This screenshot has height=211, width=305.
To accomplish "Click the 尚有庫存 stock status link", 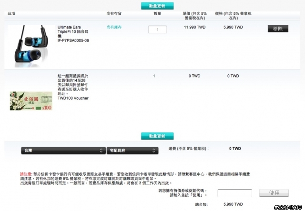I will click(114, 27).
